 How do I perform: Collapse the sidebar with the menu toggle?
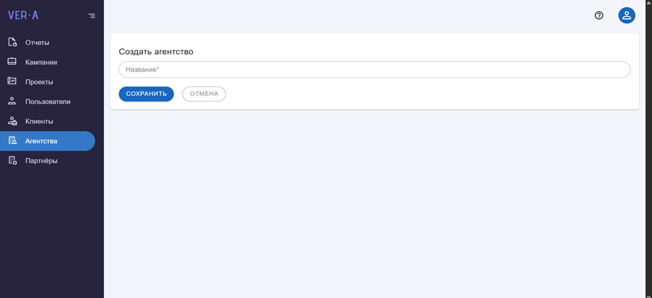(x=92, y=16)
